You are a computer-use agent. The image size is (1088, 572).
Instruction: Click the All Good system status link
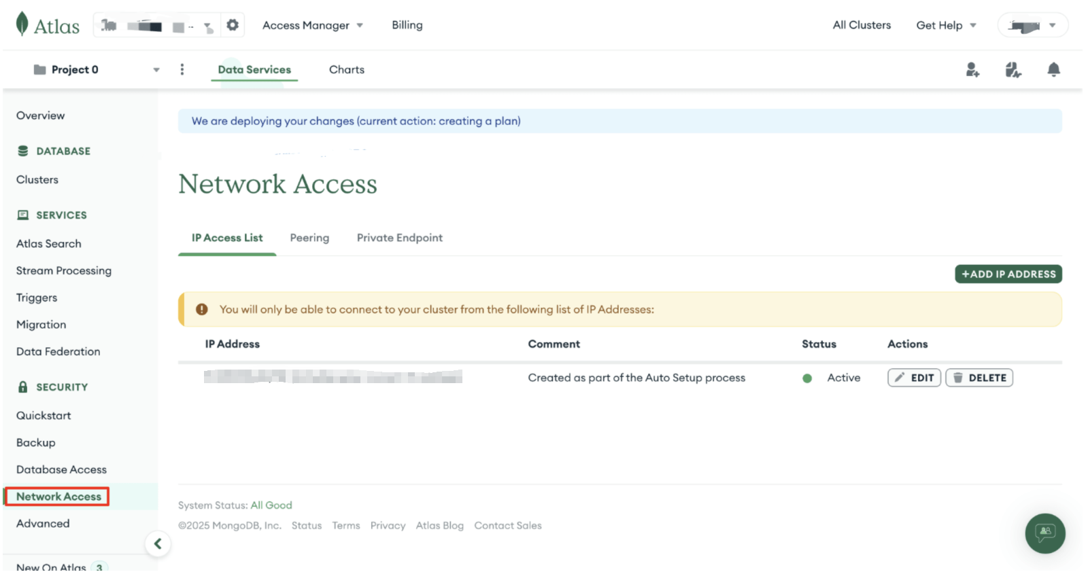pyautogui.click(x=271, y=505)
